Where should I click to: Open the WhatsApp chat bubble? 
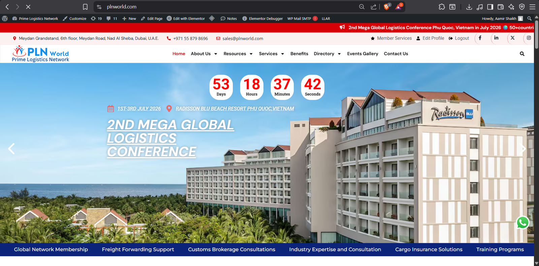(x=522, y=222)
